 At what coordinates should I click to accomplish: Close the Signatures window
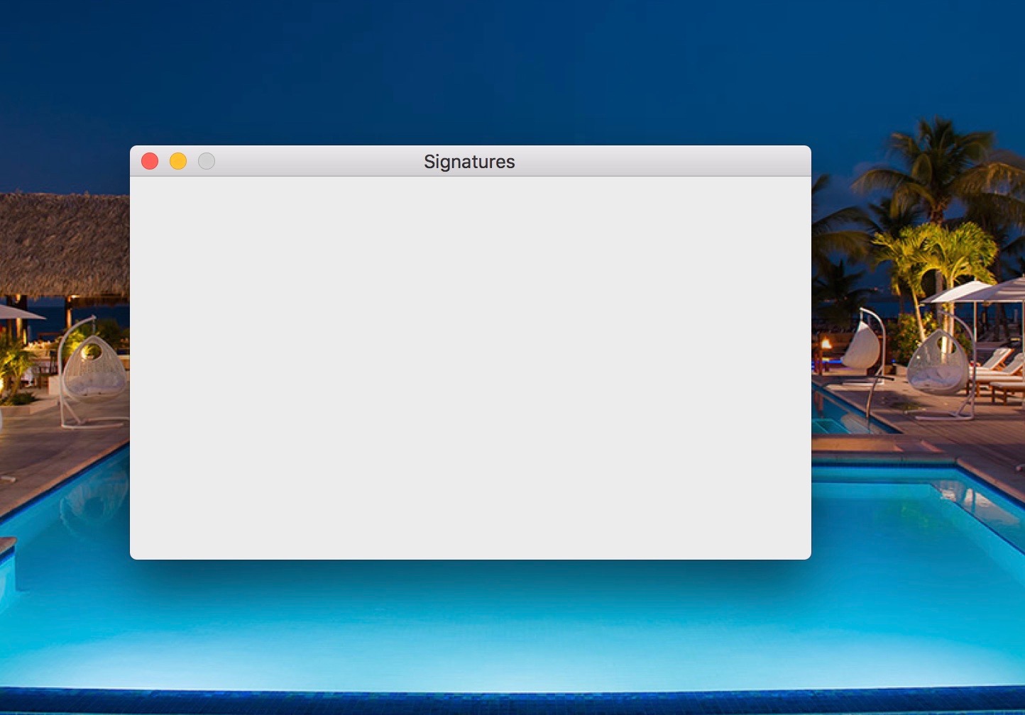(150, 162)
